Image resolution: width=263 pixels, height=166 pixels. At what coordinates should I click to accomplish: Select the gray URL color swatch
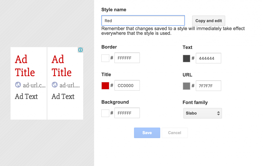[x=186, y=86]
